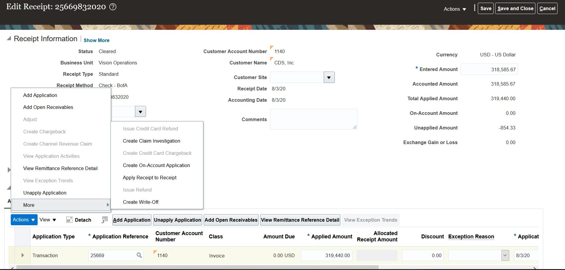Click Add Application toolbar button
The image size is (565, 270).
(132, 220)
